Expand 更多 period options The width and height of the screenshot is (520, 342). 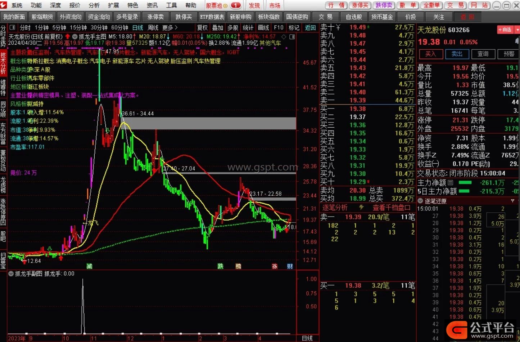tap(170, 27)
